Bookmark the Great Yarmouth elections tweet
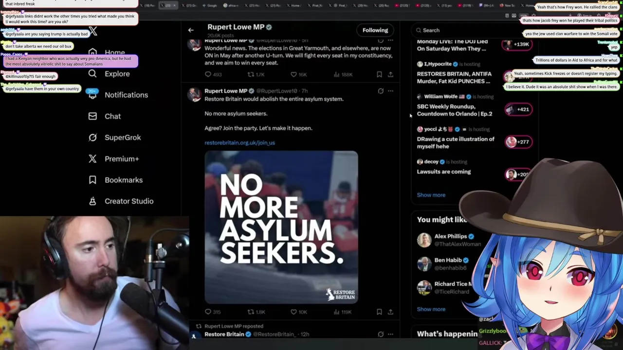This screenshot has height=350, width=623. tap(379, 74)
